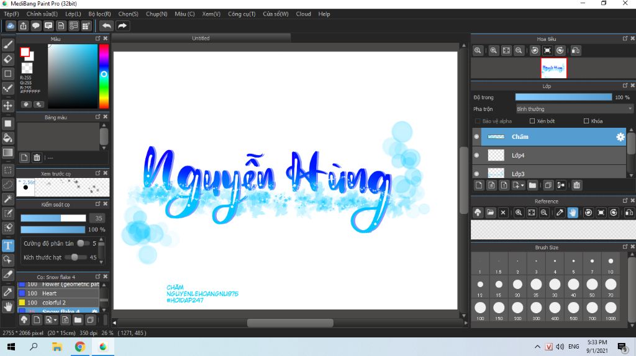Click the Undo arrow in top toolbar
The image size is (636, 356).
tap(106, 26)
